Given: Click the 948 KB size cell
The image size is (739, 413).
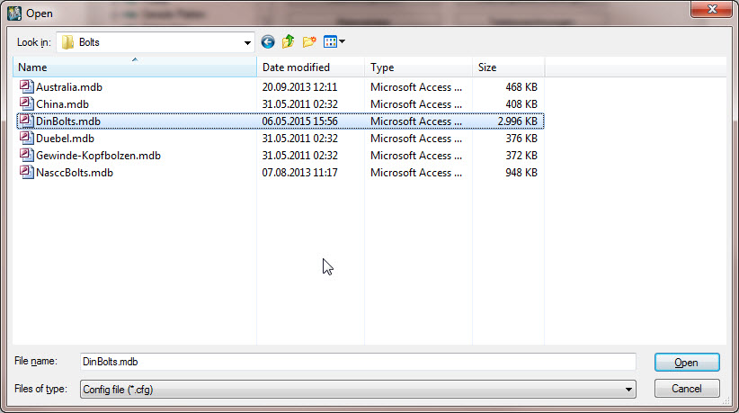Looking at the screenshot, I should tap(521, 173).
